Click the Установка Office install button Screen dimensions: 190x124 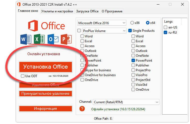(x=46, y=67)
